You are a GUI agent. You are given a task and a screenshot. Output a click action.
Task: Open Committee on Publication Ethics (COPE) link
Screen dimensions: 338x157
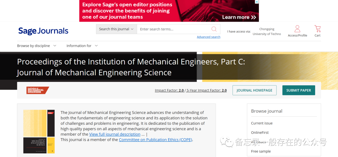point(156,139)
